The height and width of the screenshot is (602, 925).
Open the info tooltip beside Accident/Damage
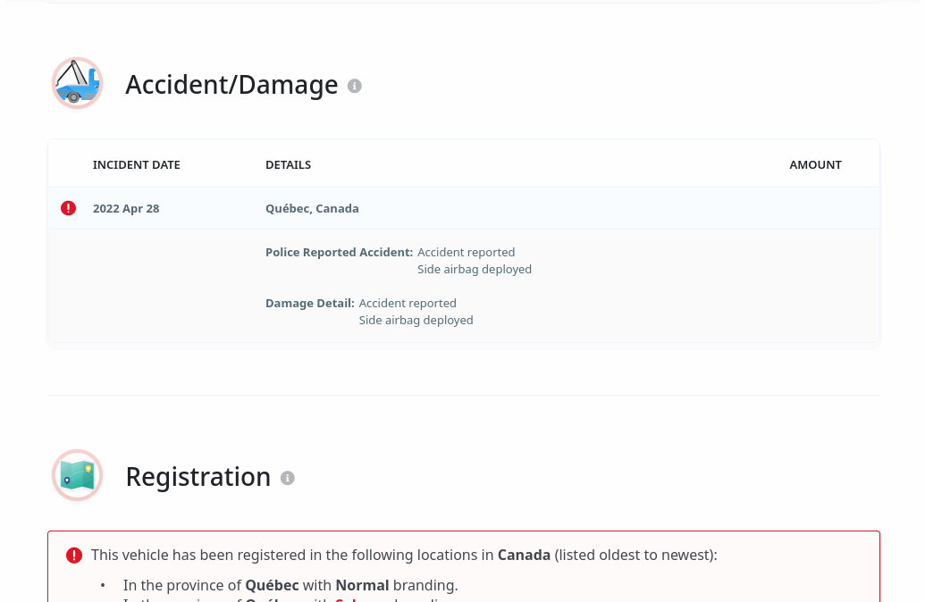(354, 86)
